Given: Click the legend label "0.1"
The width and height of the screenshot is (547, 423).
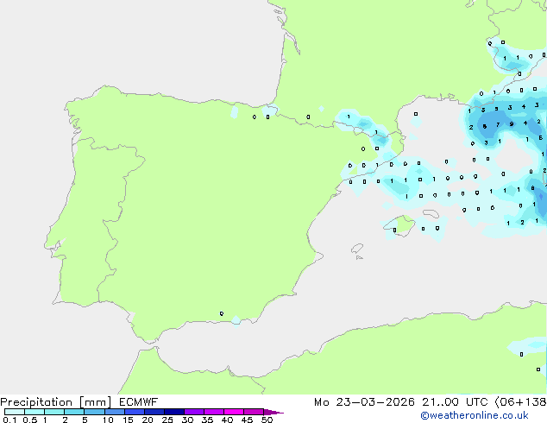Looking at the screenshot, I should [9, 420].
